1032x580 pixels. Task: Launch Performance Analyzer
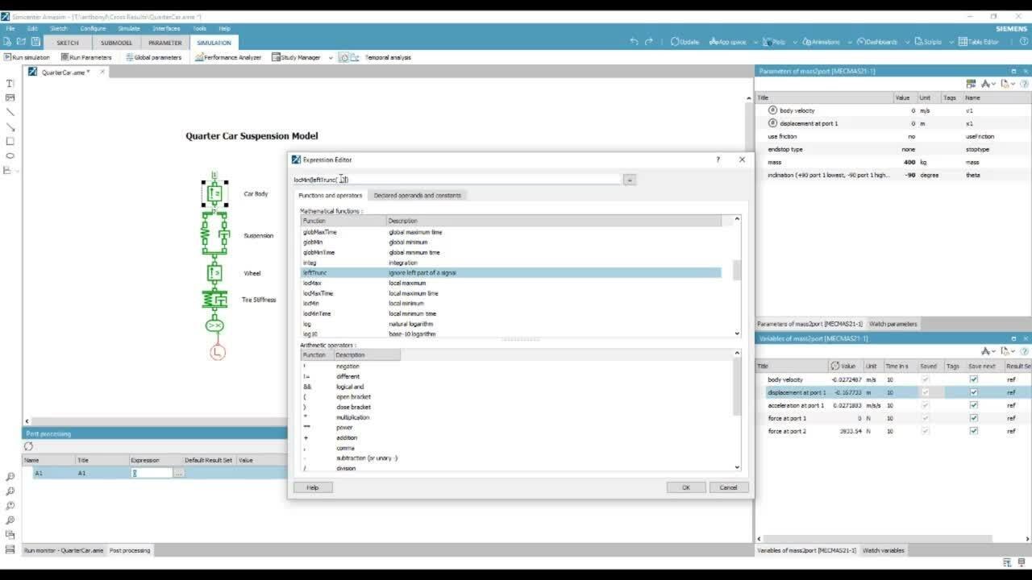[228, 57]
